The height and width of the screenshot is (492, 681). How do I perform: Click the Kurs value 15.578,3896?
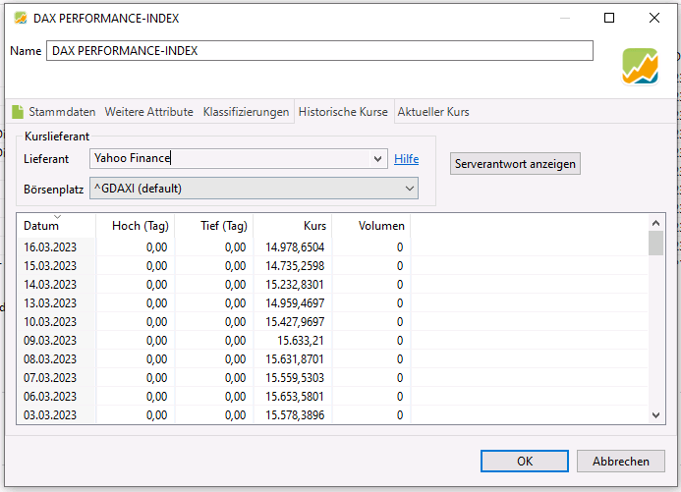pyautogui.click(x=295, y=415)
